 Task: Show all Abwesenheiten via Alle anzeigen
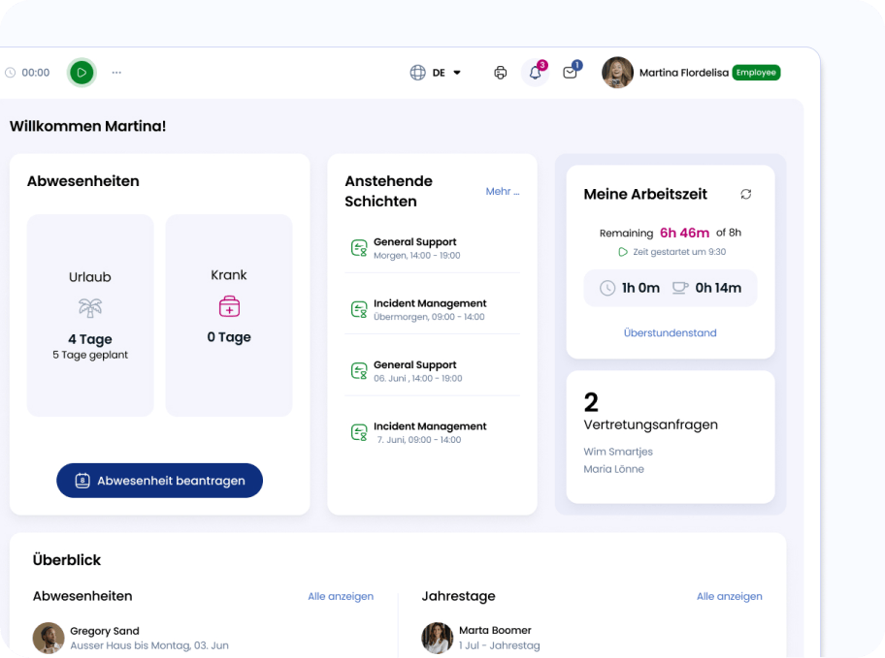(x=341, y=596)
